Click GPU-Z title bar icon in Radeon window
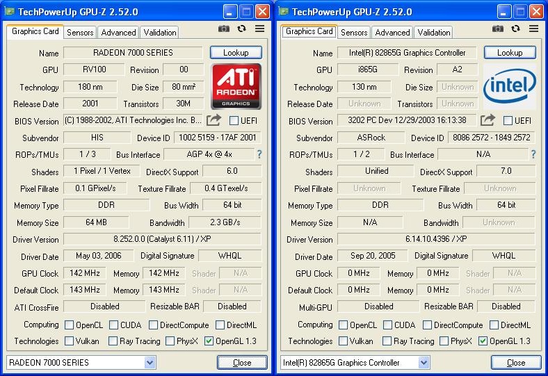The width and height of the screenshot is (548, 376). pos(10,12)
